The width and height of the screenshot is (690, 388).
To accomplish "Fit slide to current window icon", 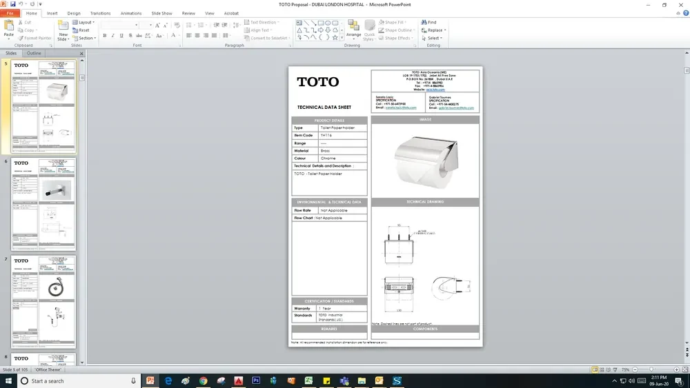I will pyautogui.click(x=684, y=369).
